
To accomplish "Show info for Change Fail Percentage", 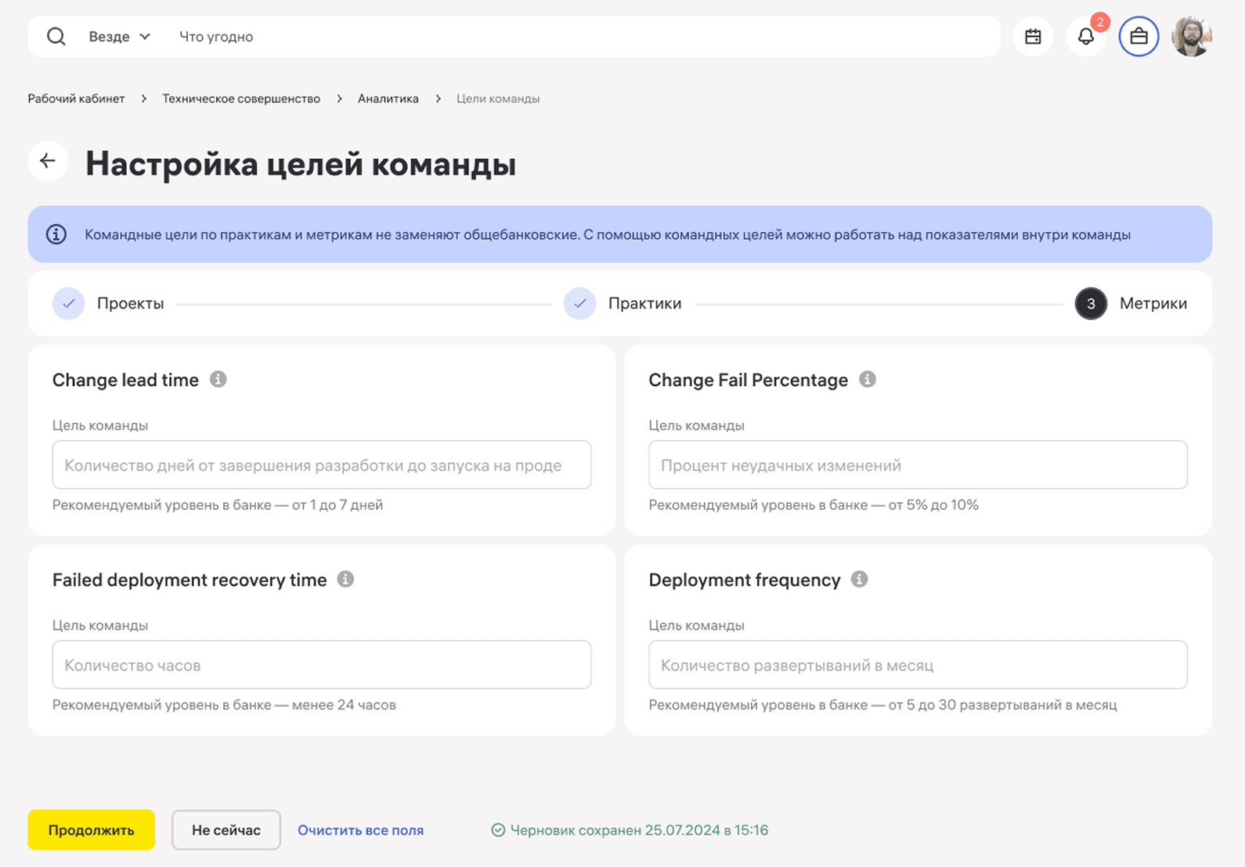I will coord(867,380).
